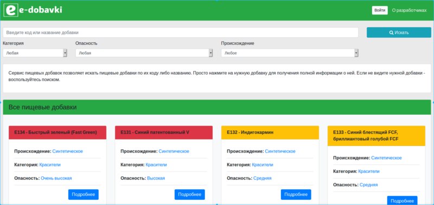Screen dimensions: 434x205
Task: Open Подробнее for E132 Индигокармин
Action: click(296, 195)
